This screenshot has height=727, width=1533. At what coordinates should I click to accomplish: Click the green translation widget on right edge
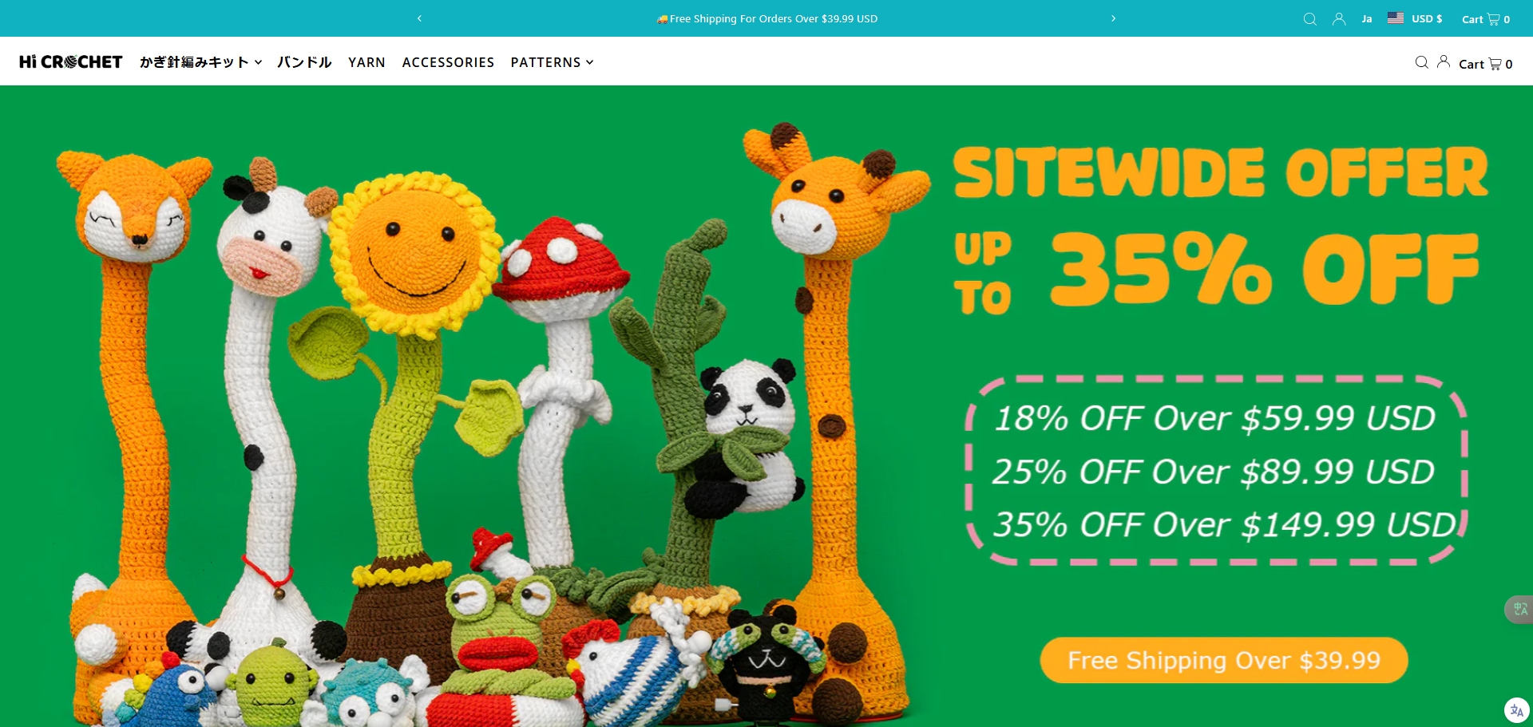click(1519, 609)
